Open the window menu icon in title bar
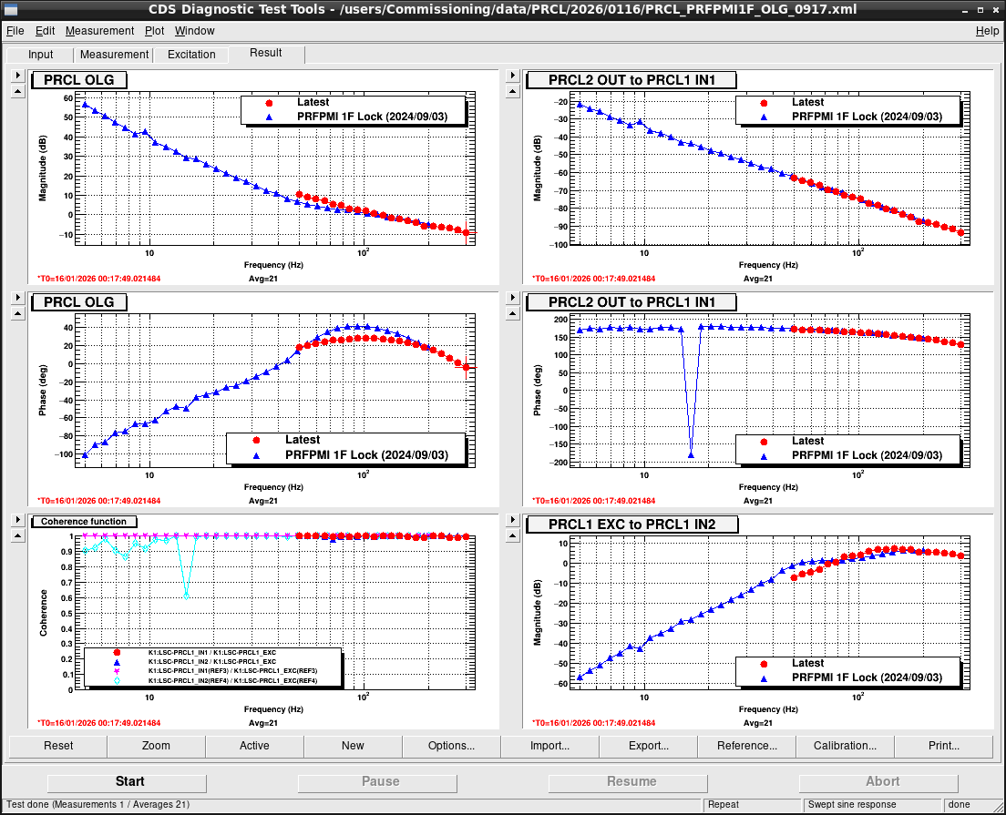Viewport: 1006px width, 815px height. [10, 9]
